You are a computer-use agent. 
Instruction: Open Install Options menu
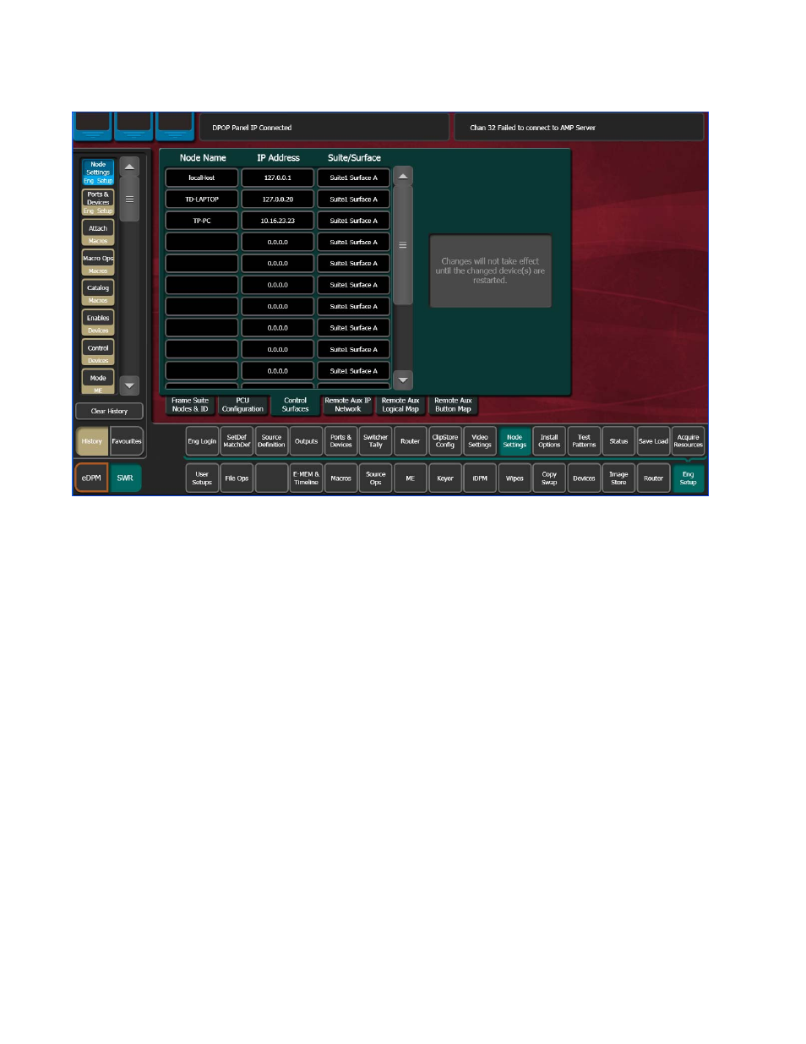click(x=549, y=441)
